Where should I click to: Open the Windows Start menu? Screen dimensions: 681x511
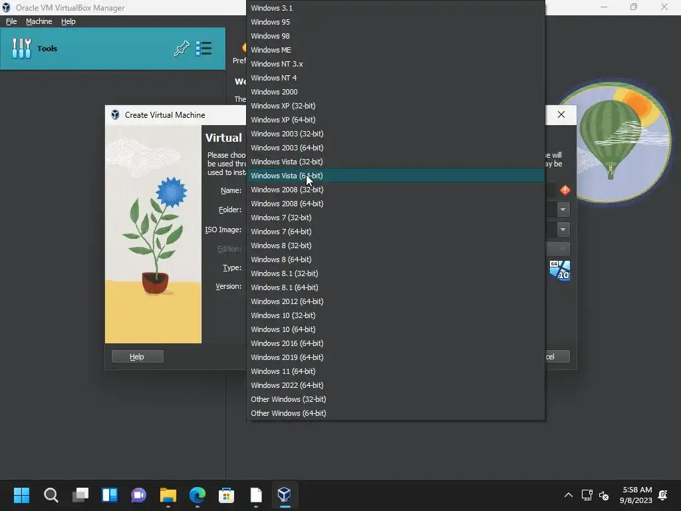tap(22, 495)
